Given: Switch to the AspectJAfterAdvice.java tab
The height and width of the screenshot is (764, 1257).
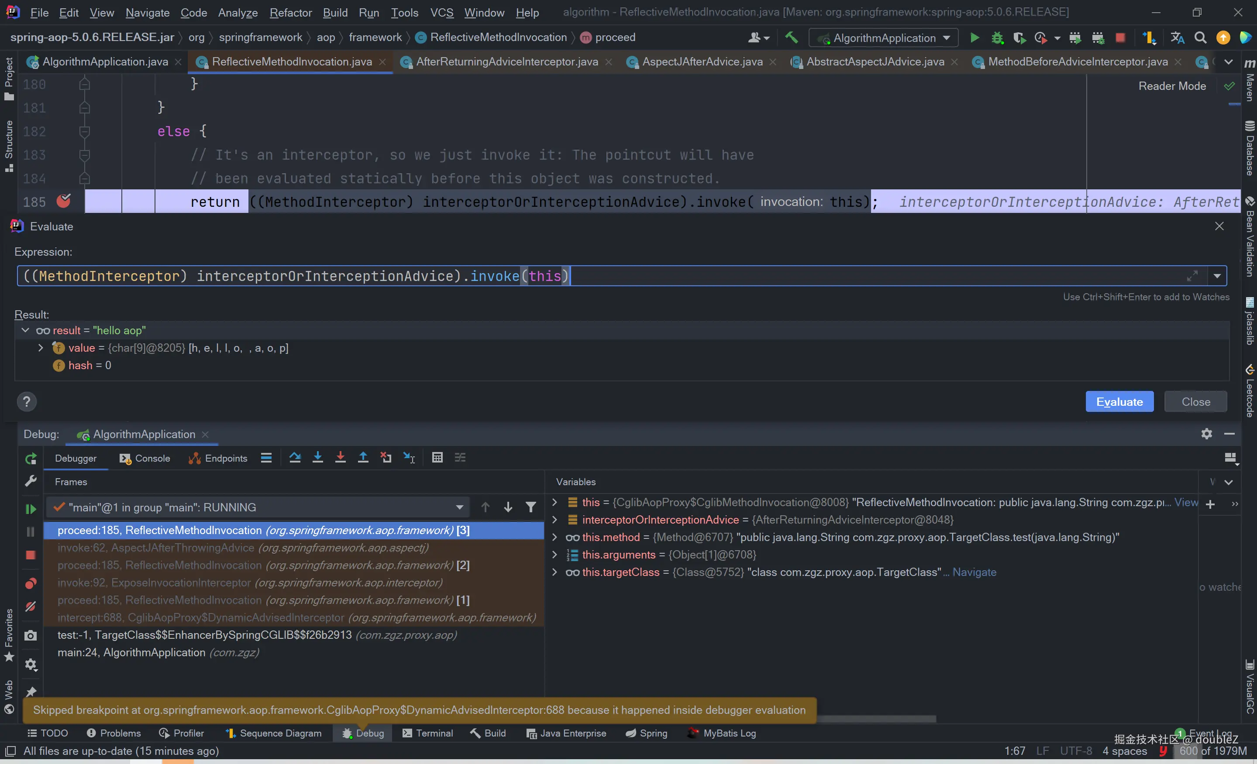Looking at the screenshot, I should pos(702,62).
